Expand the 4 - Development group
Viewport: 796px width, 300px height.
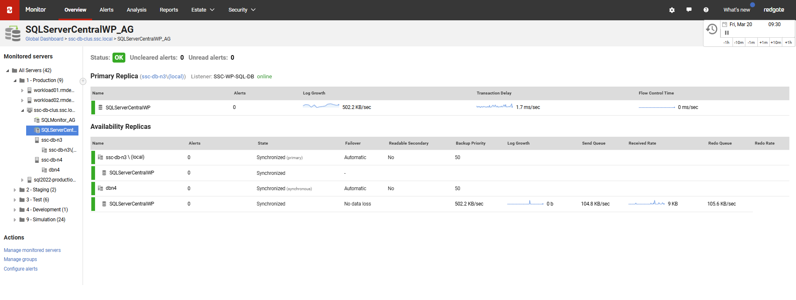(15, 210)
